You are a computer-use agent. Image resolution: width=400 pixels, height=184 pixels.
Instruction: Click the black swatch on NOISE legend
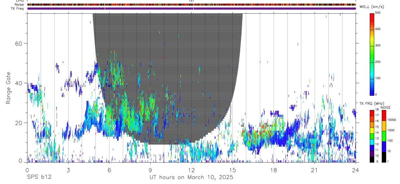[x=384, y=157]
